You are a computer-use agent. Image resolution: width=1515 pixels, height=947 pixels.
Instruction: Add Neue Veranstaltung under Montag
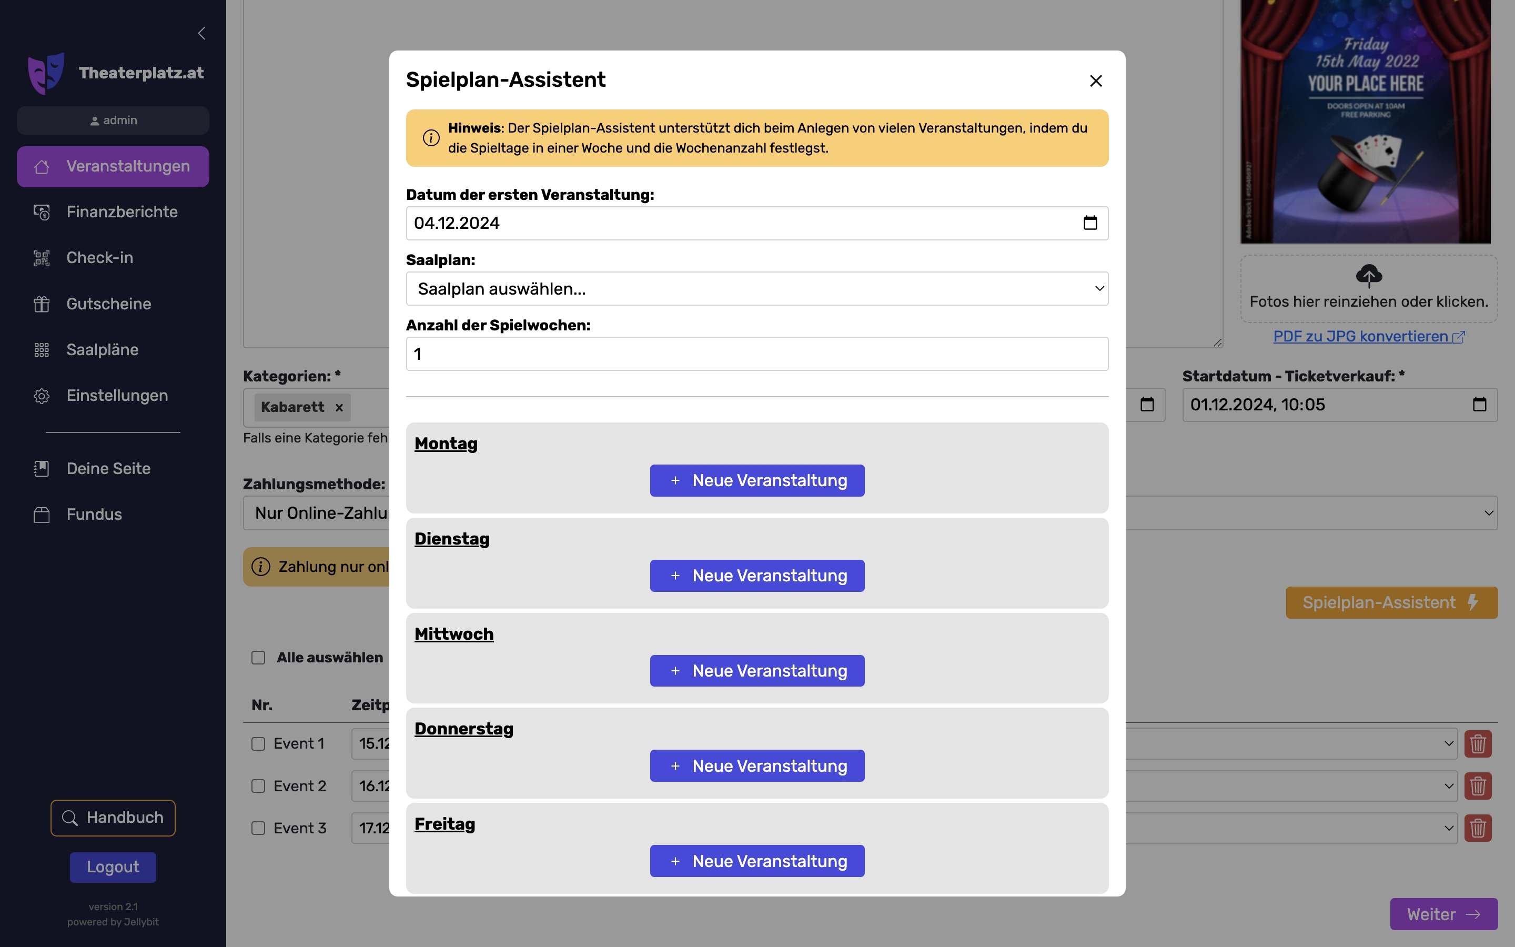click(757, 480)
